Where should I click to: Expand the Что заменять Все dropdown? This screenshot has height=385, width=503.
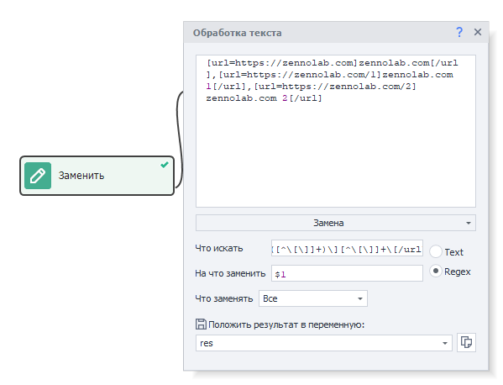point(313,298)
